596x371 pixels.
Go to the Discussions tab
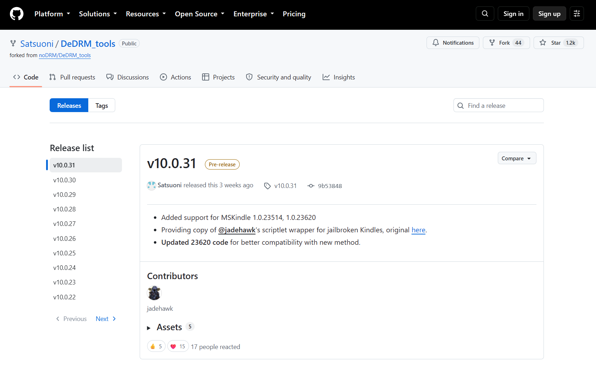[x=128, y=77]
